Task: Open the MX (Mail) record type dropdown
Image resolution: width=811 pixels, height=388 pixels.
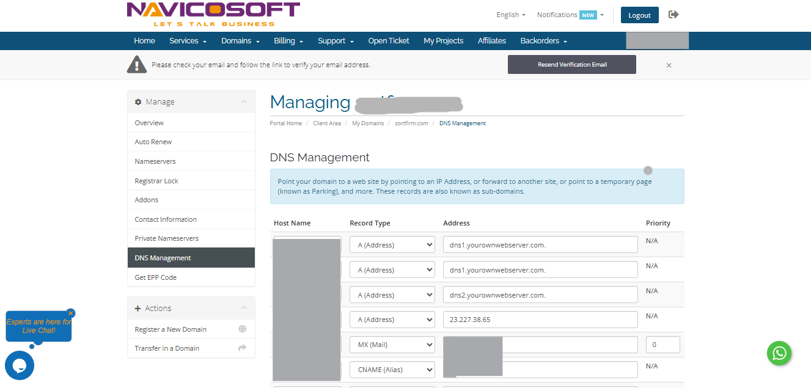Action: click(x=392, y=345)
